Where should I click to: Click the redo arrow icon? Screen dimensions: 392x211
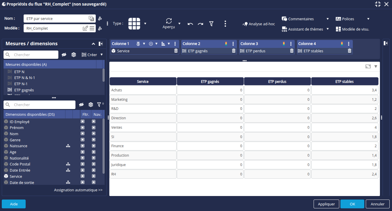tap(200, 24)
